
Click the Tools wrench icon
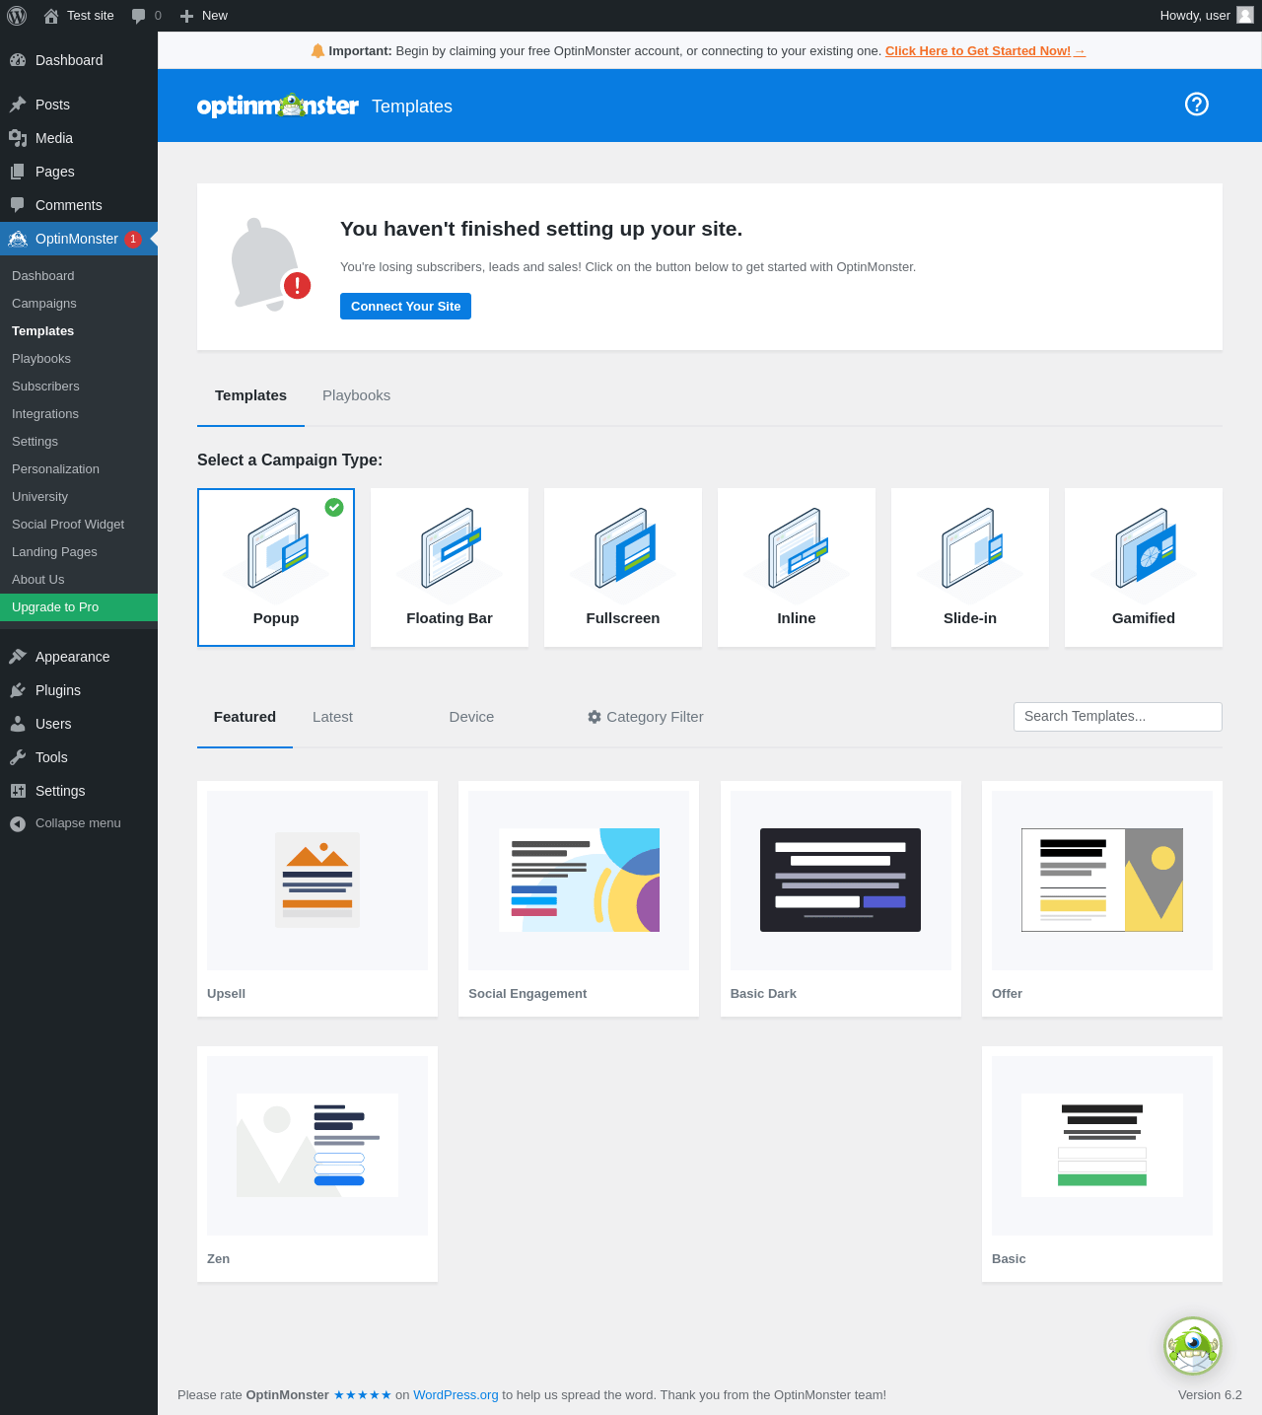tap(18, 757)
